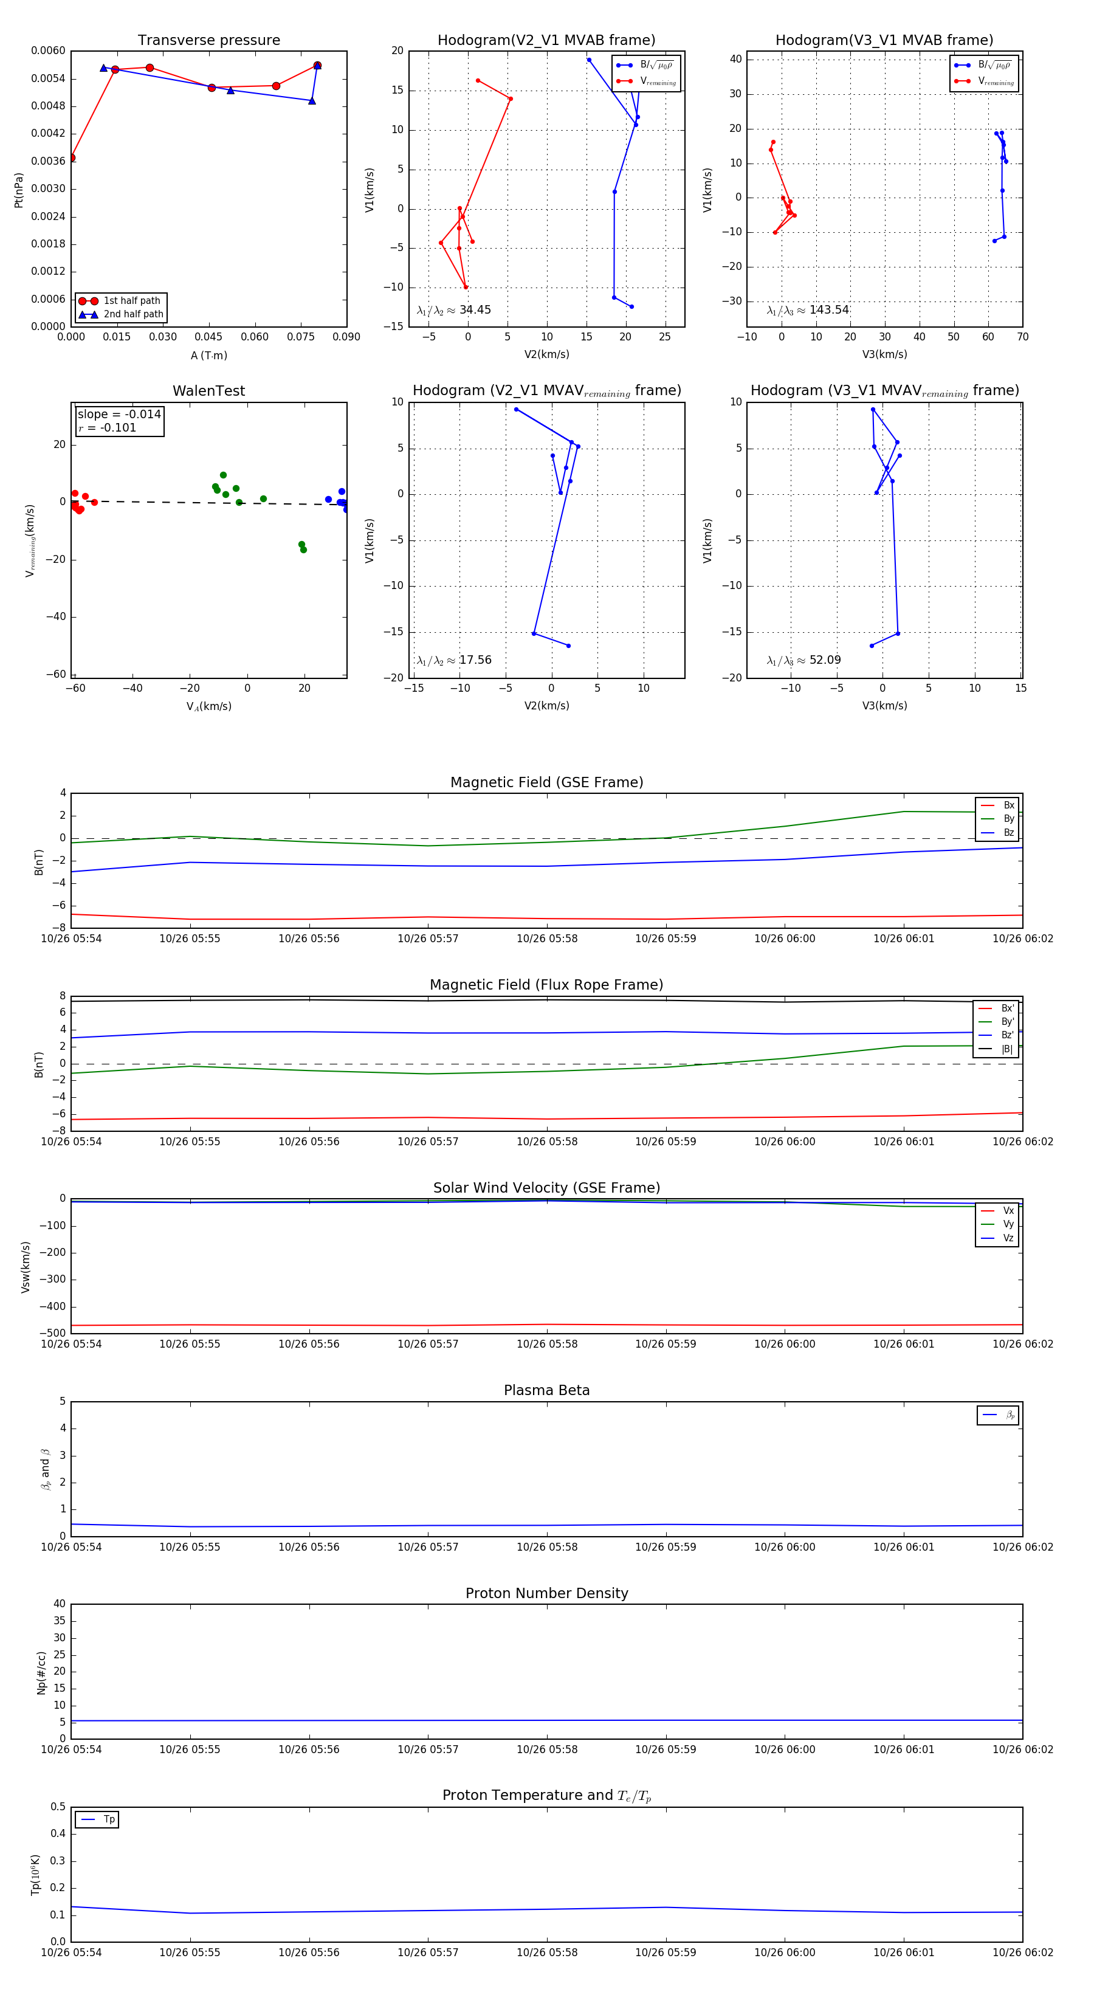Viewport: 1094px width, 2006px height.
Task: Click the "Transverse pressure" plot title
Action: coord(208,41)
